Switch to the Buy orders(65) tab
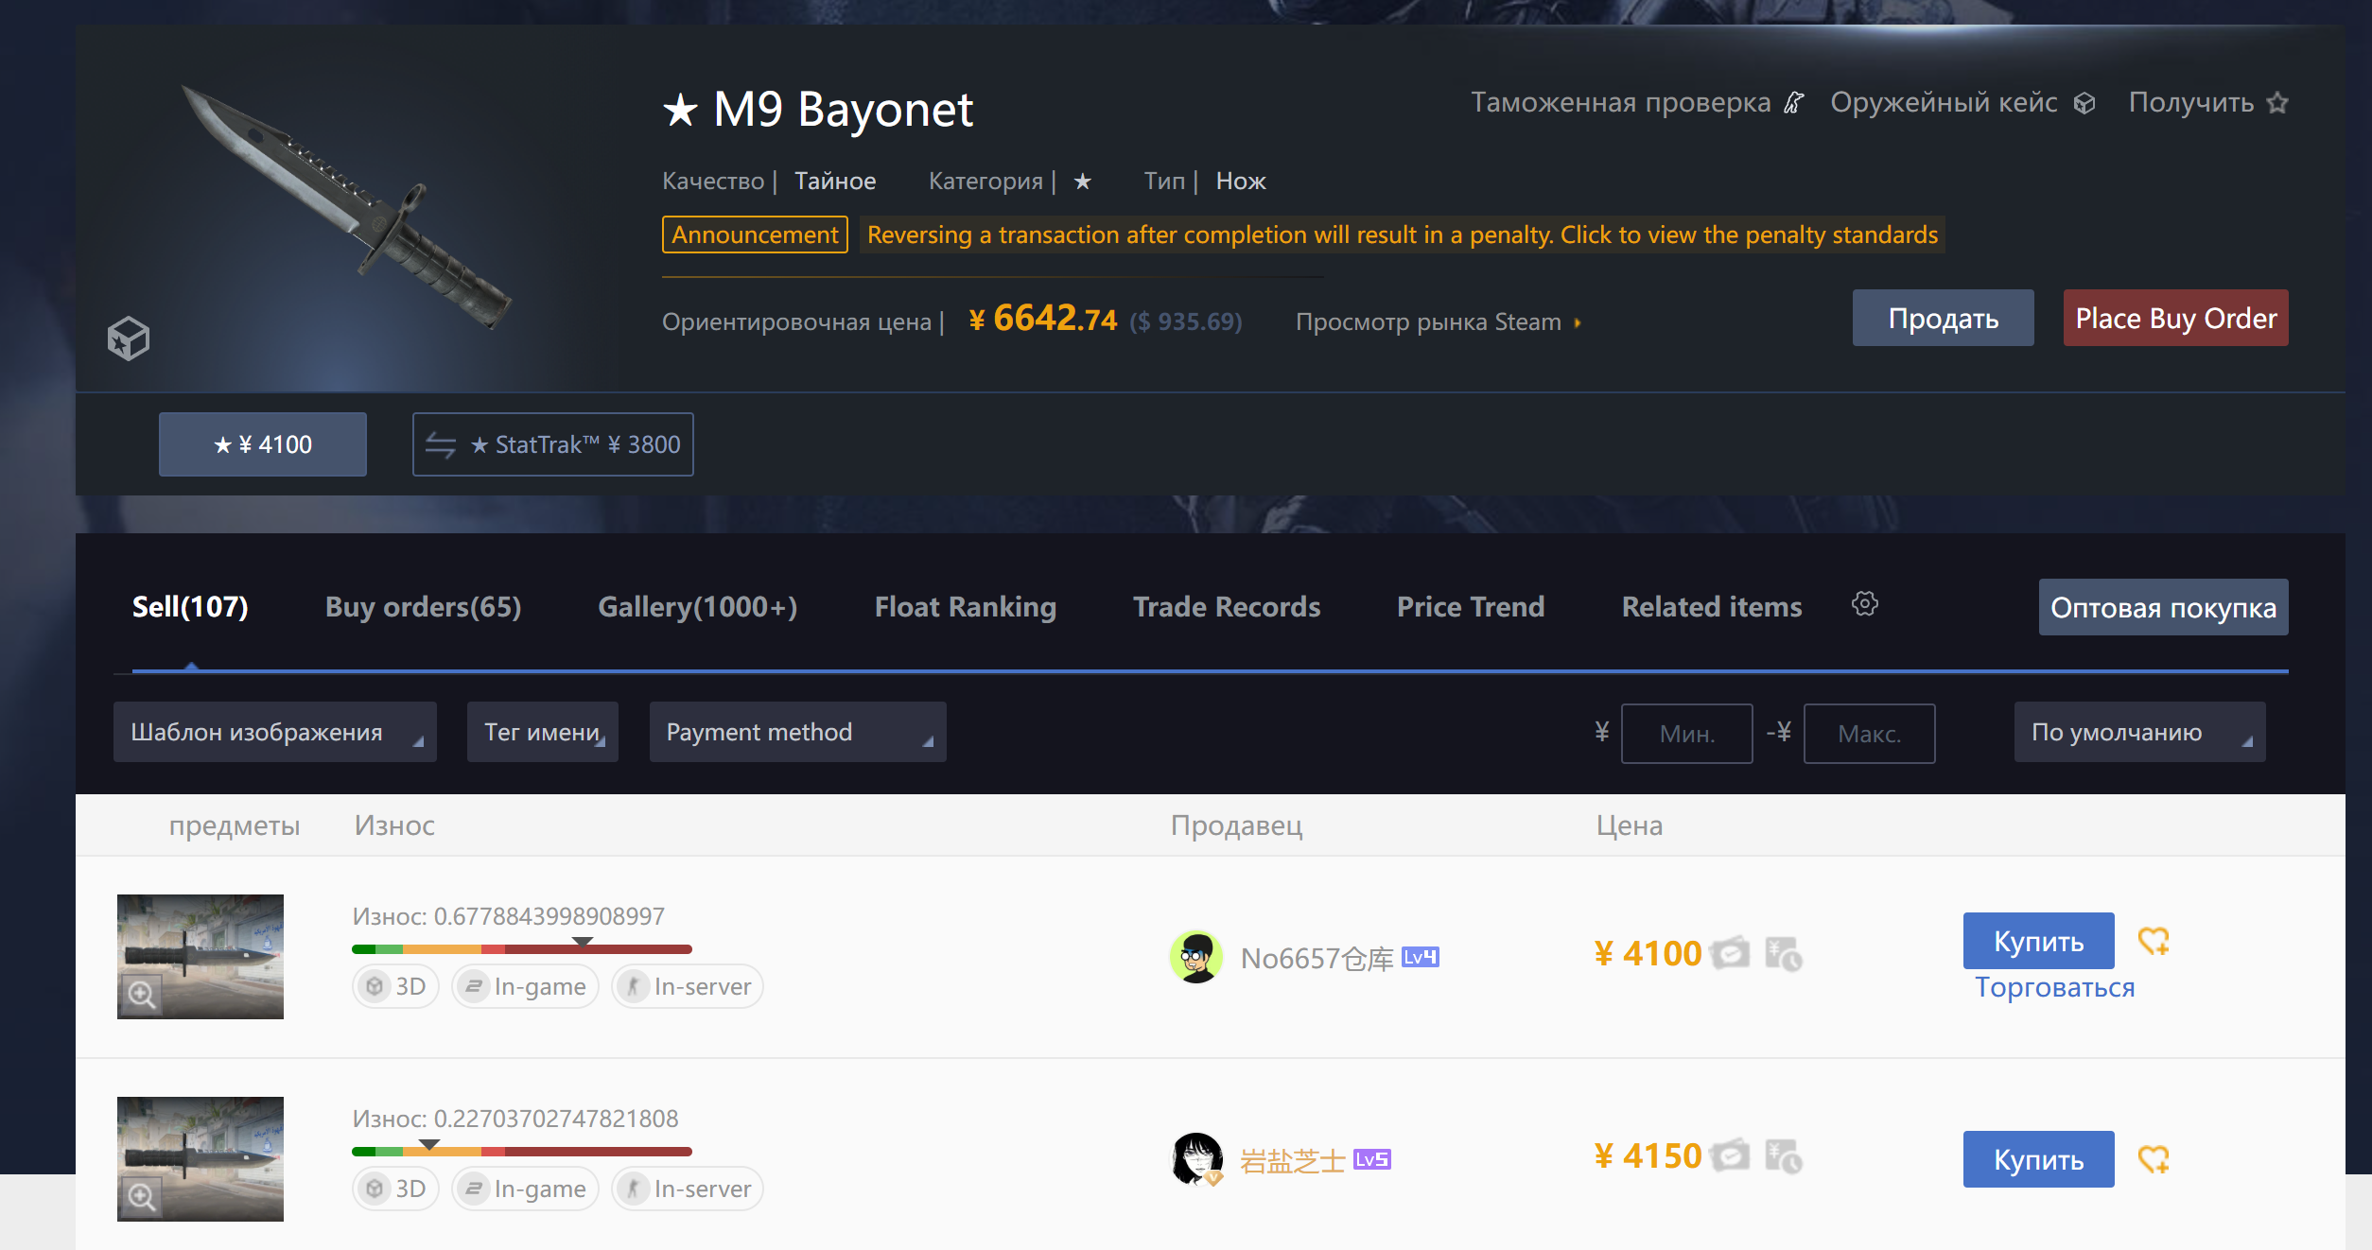2372x1250 pixels. pyautogui.click(x=423, y=607)
